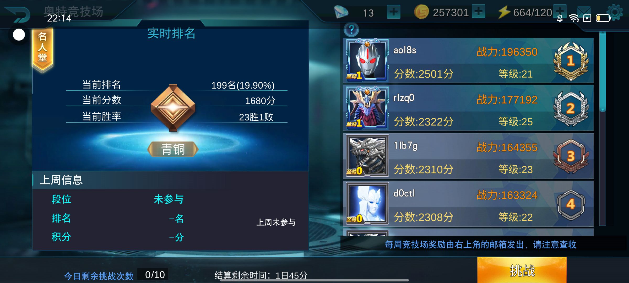629x283 pixels.
Task: Tap the white floating assistive dot
Action: click(19, 35)
